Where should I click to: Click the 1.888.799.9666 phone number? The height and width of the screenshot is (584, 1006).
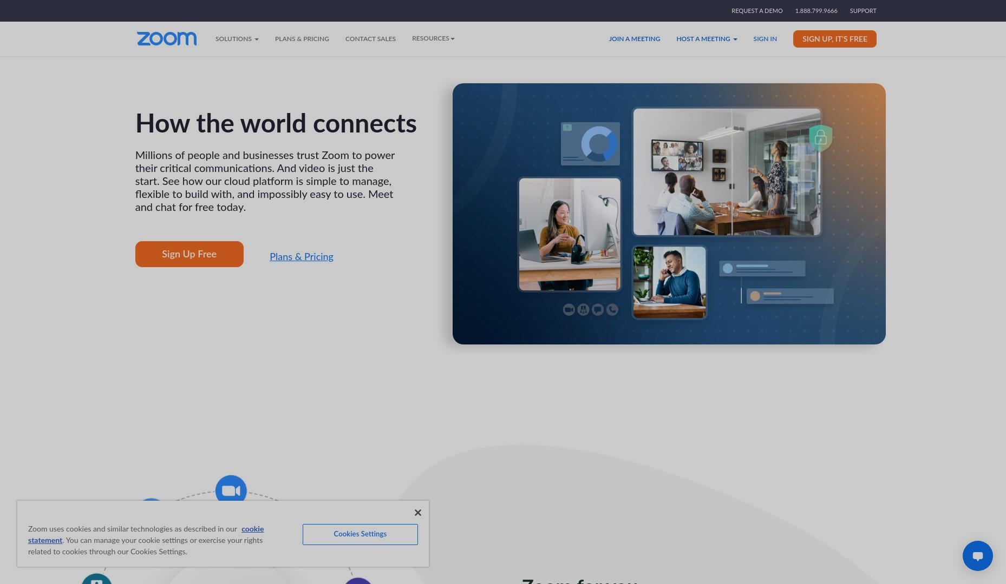816,11
